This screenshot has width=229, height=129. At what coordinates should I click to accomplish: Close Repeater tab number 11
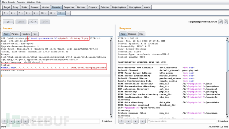point(54,13)
